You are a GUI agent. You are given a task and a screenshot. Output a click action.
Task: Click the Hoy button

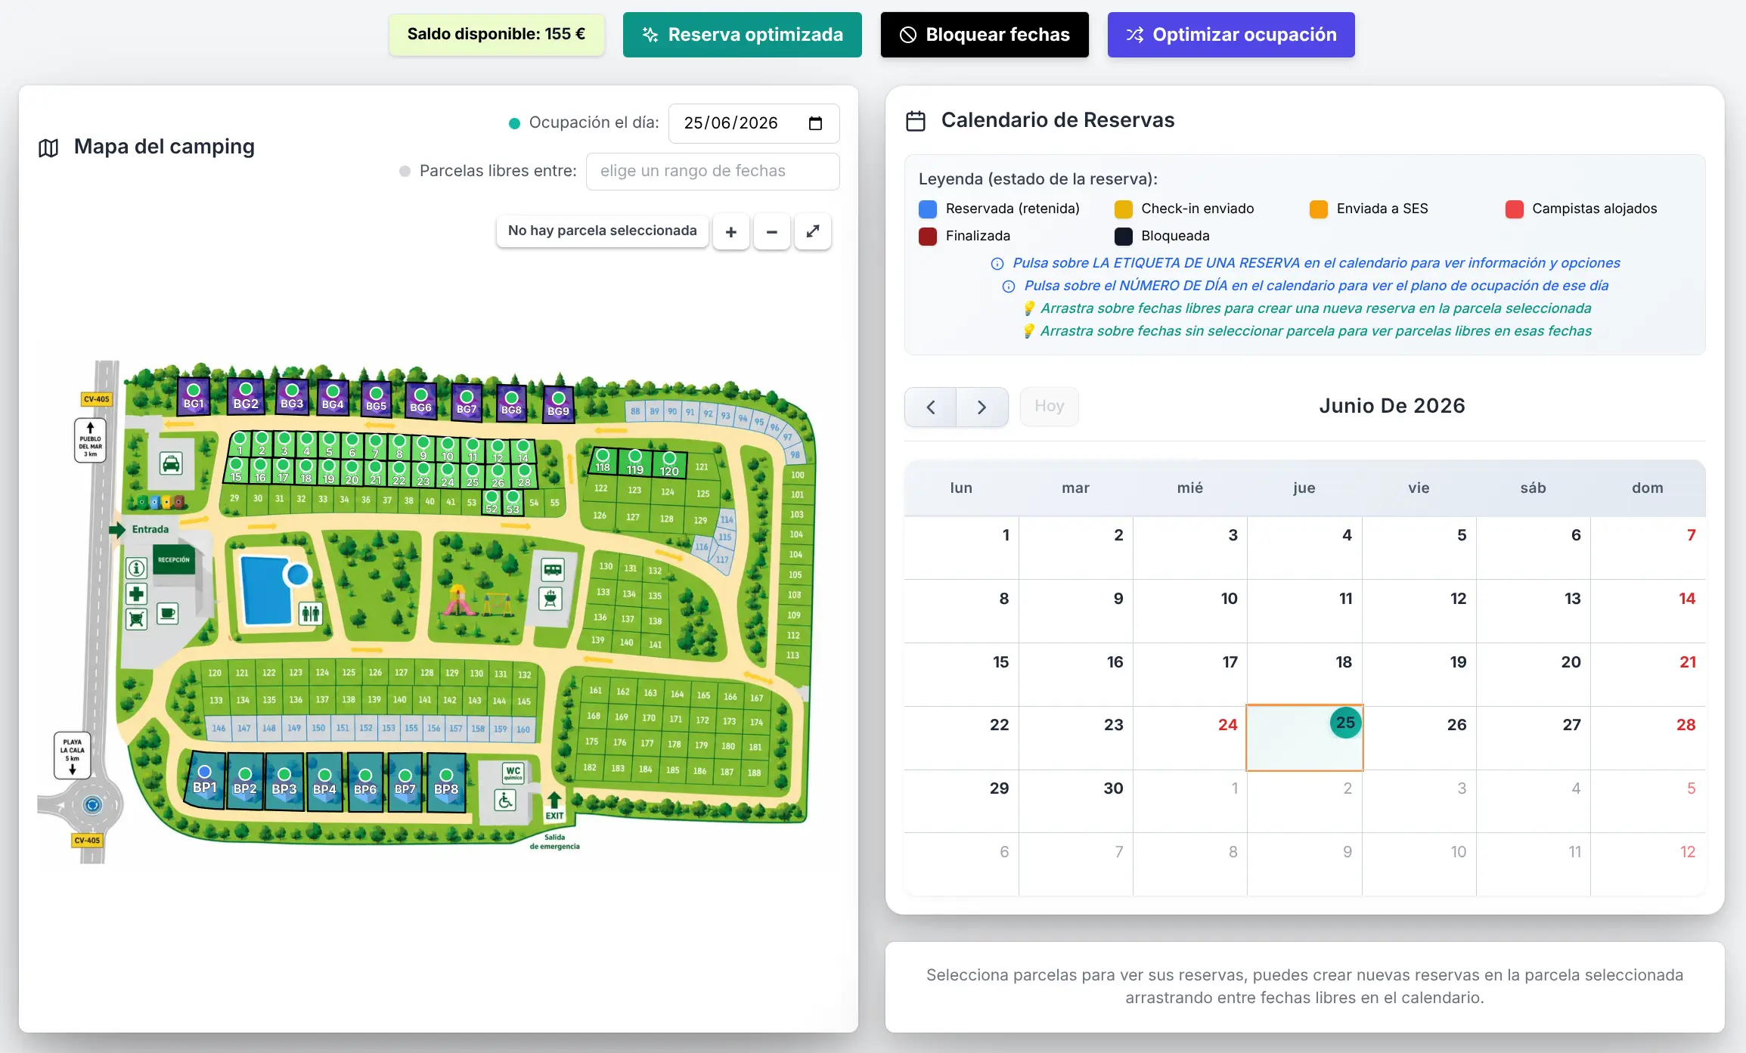(x=1049, y=407)
